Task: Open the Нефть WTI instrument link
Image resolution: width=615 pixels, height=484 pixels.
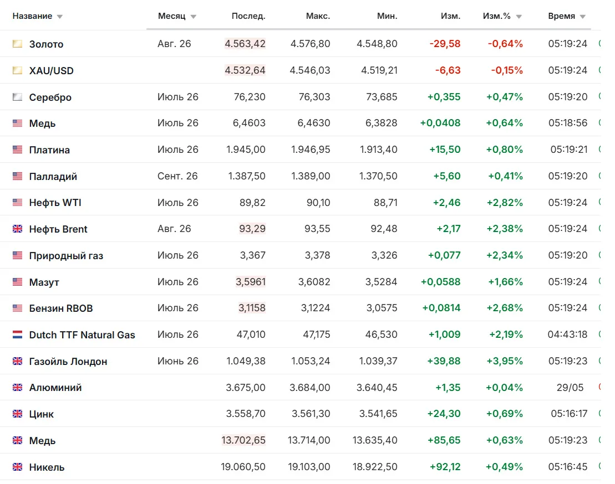Action: [x=55, y=203]
